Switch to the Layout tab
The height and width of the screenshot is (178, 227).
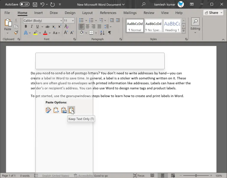[87, 13]
